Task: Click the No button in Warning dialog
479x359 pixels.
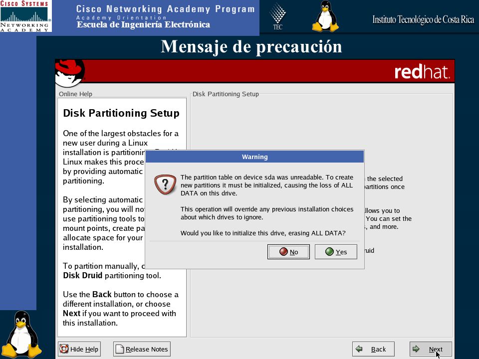Action: coord(288,252)
